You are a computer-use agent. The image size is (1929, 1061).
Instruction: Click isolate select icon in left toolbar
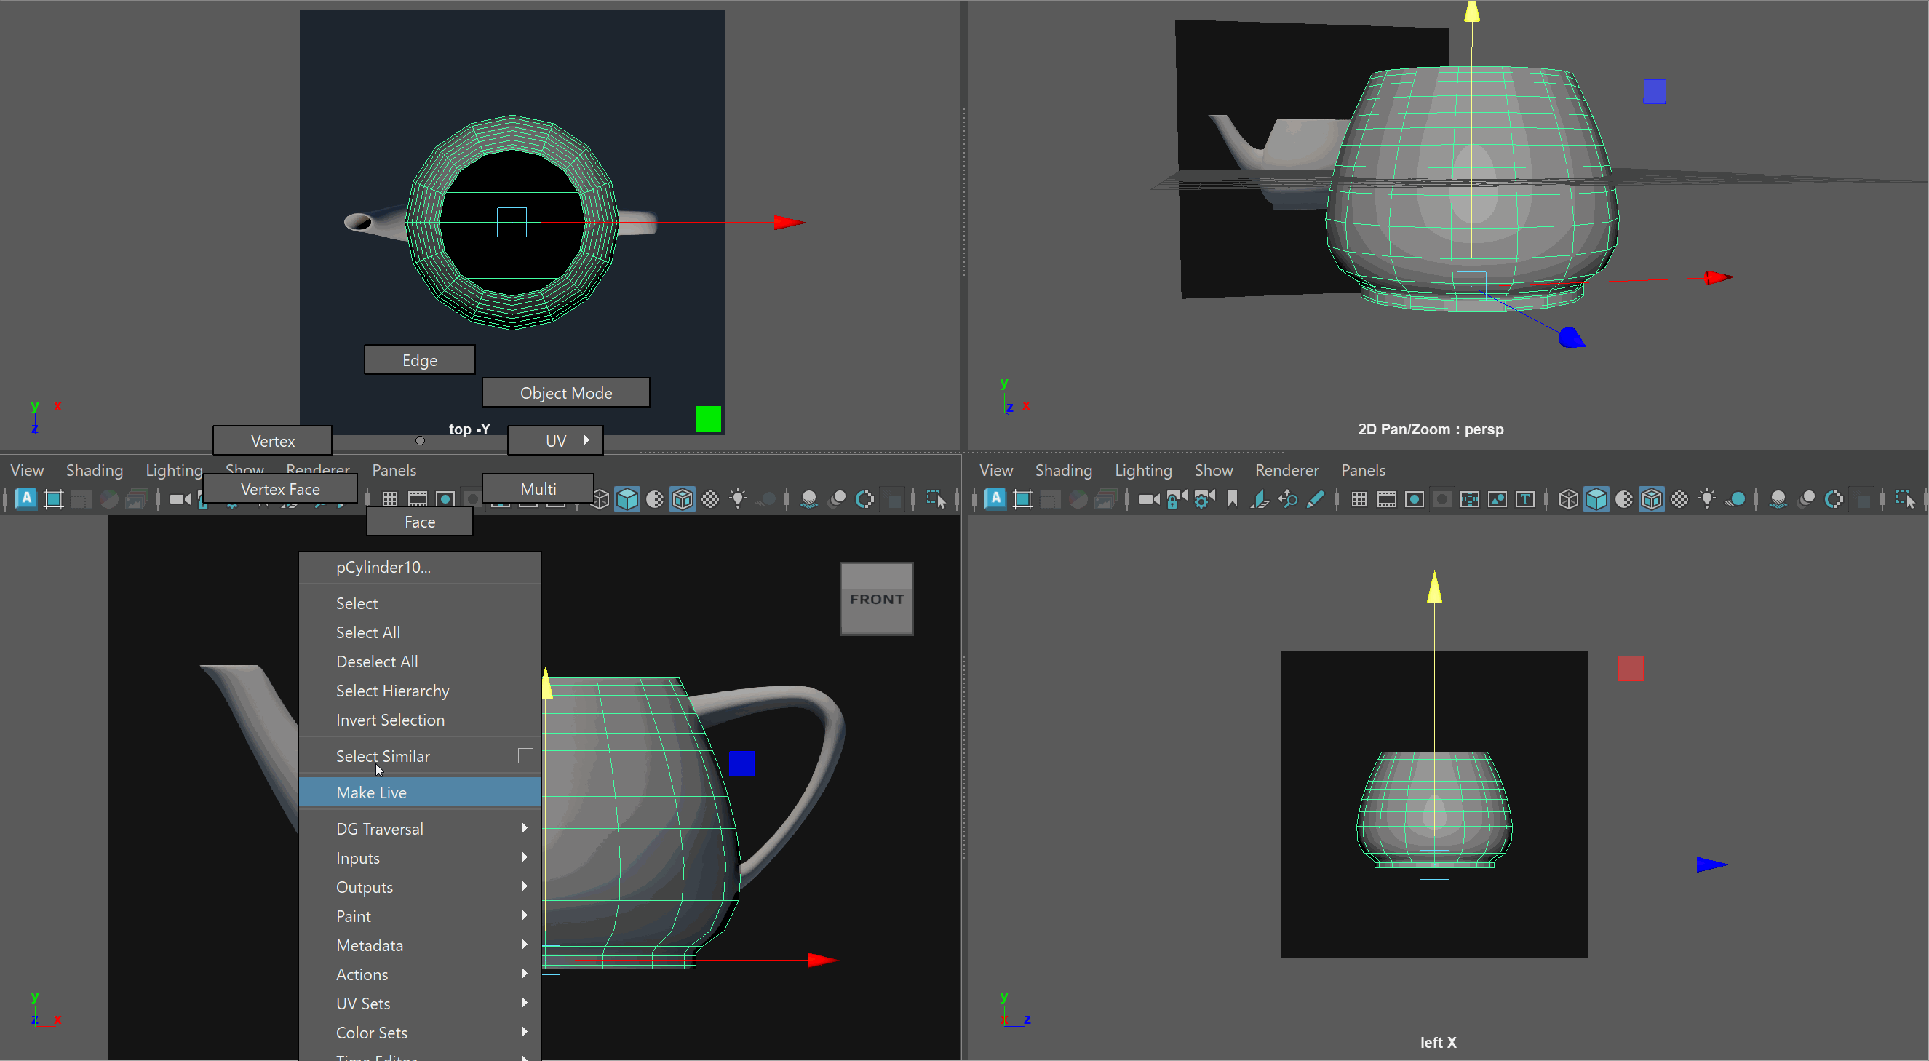pos(936,499)
